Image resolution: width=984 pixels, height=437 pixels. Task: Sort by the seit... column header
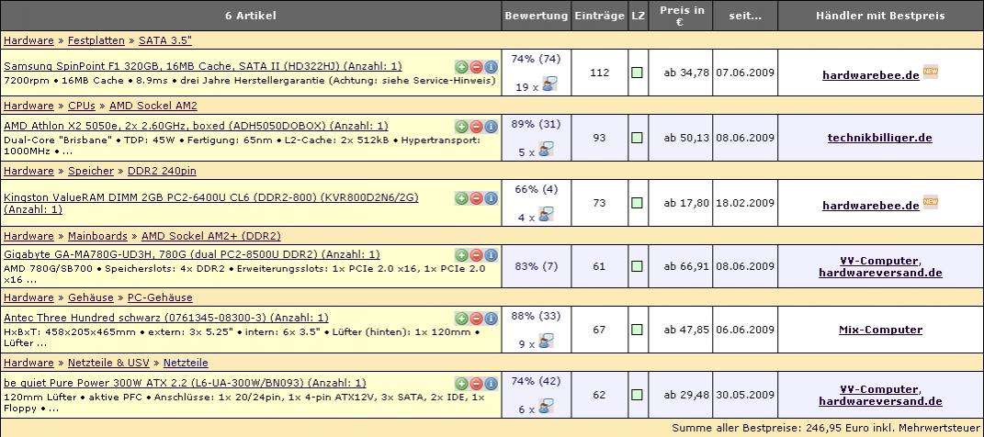click(x=745, y=16)
